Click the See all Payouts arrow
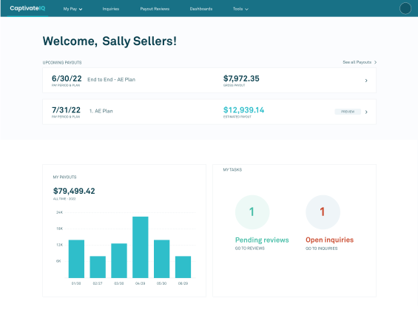The height and width of the screenshot is (321, 418). click(x=375, y=62)
